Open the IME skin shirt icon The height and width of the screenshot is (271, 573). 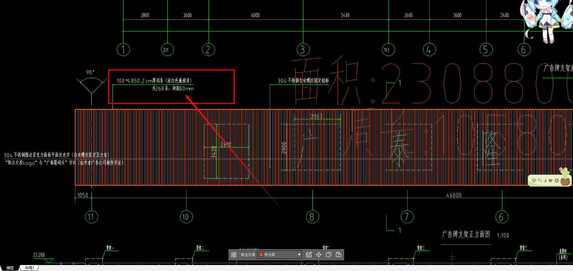[551, 181]
